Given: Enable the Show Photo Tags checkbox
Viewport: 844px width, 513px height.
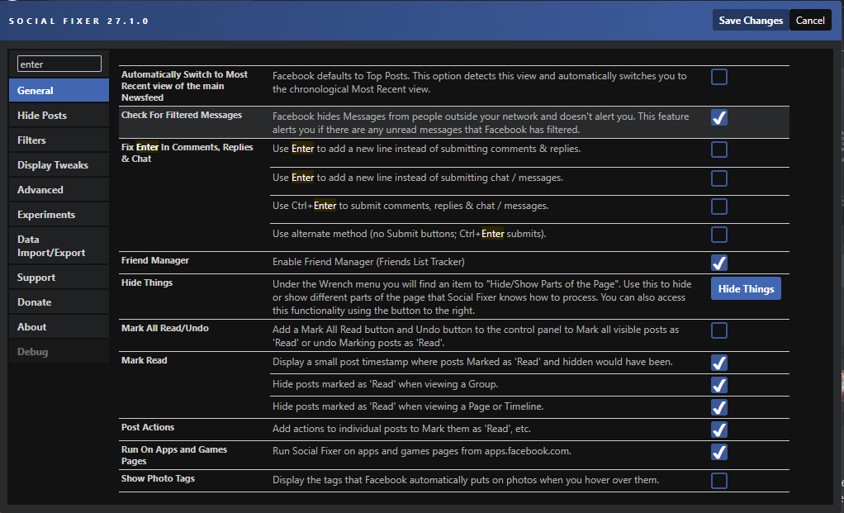Looking at the screenshot, I should 718,480.
